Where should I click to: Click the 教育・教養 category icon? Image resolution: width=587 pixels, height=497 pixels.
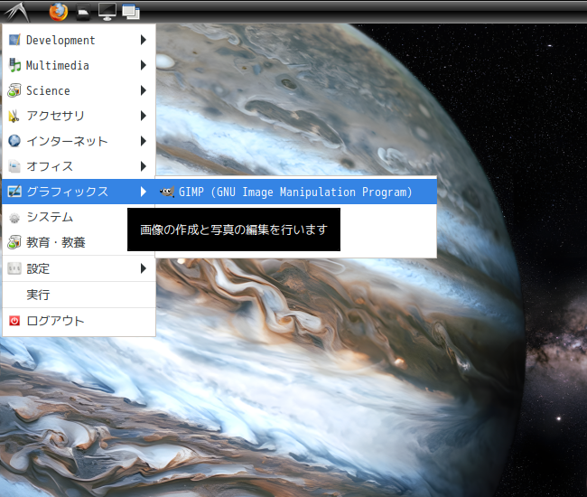coord(14,242)
